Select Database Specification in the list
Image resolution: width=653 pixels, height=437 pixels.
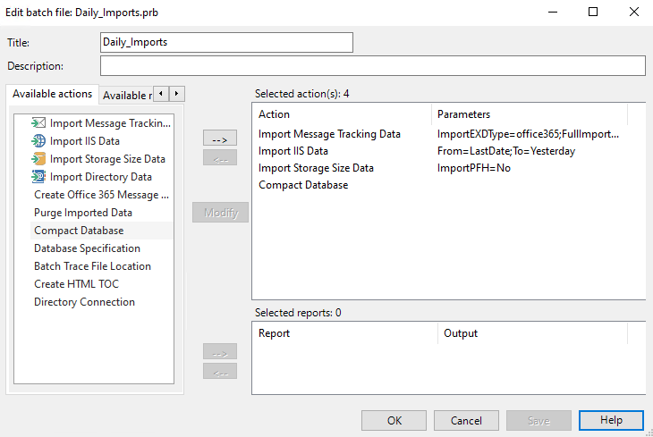click(87, 248)
